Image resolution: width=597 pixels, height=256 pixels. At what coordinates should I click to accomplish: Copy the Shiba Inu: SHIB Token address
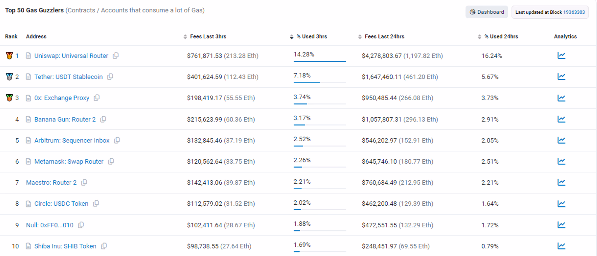104,246
